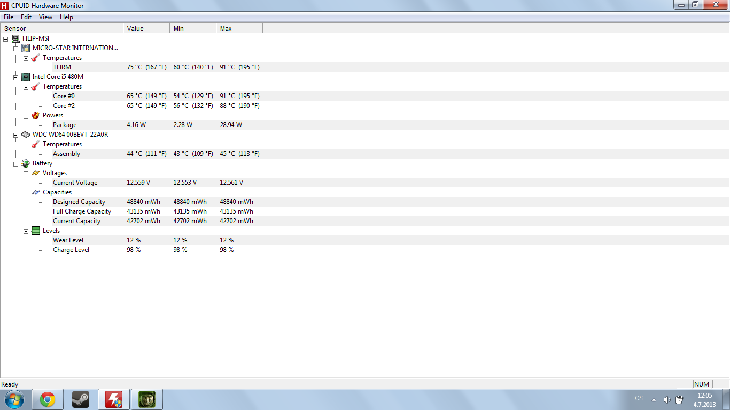
Task: Click the CS language indicator
Action: click(639, 398)
